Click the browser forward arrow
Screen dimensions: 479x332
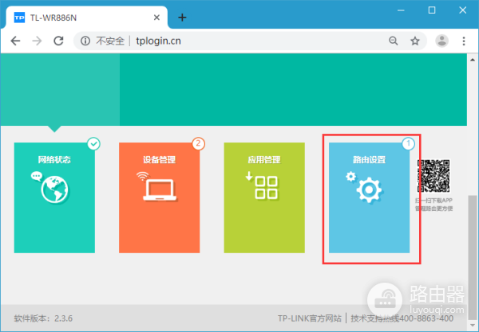click(x=38, y=41)
